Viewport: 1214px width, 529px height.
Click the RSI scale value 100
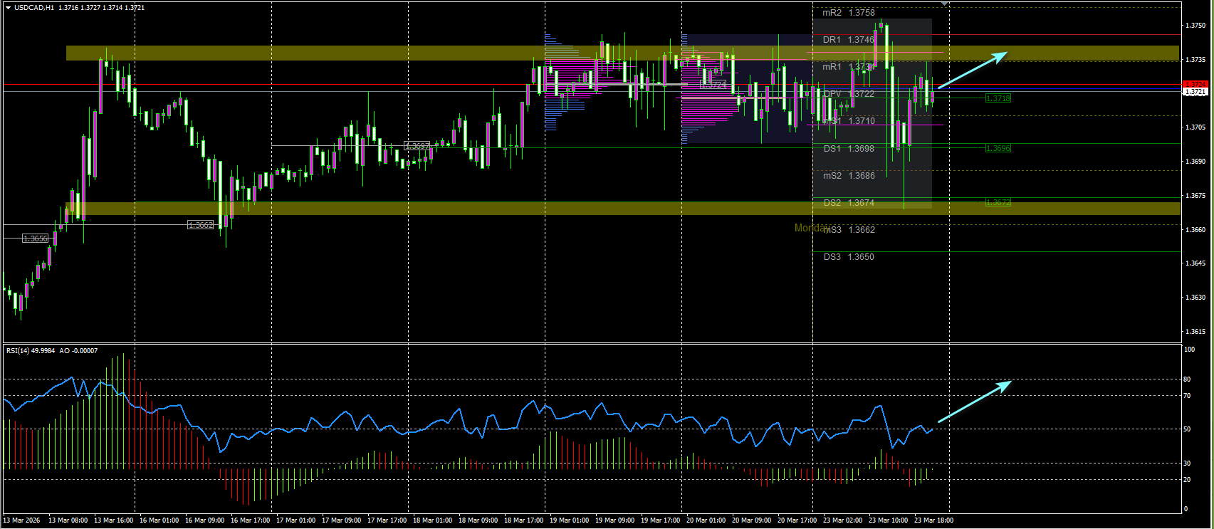click(1189, 350)
